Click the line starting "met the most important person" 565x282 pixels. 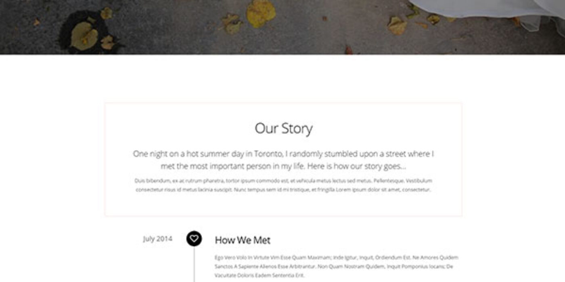click(283, 166)
